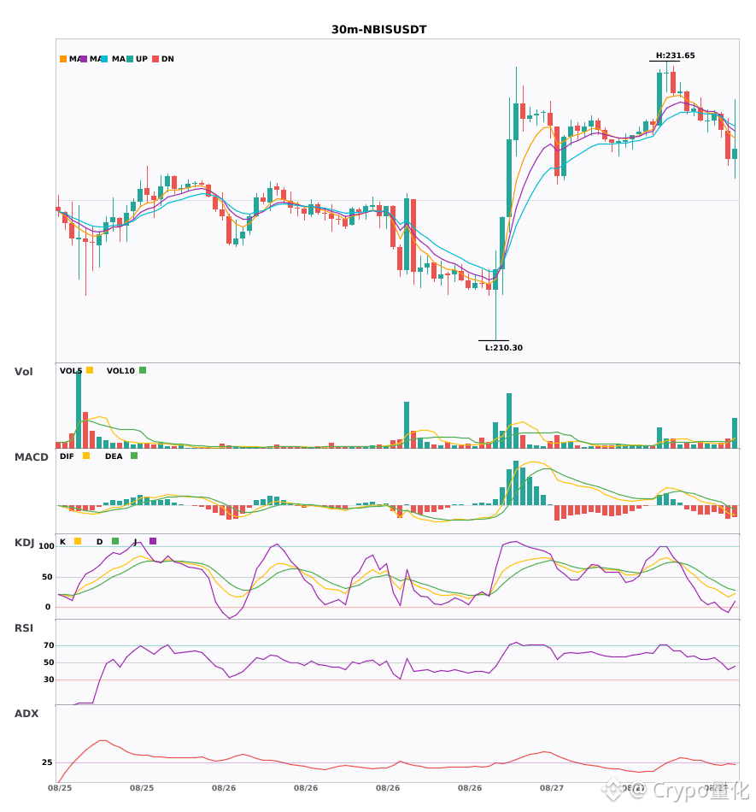This screenshot has height=812, width=756.
Task: Click the DIF legend text
Action: click(67, 456)
